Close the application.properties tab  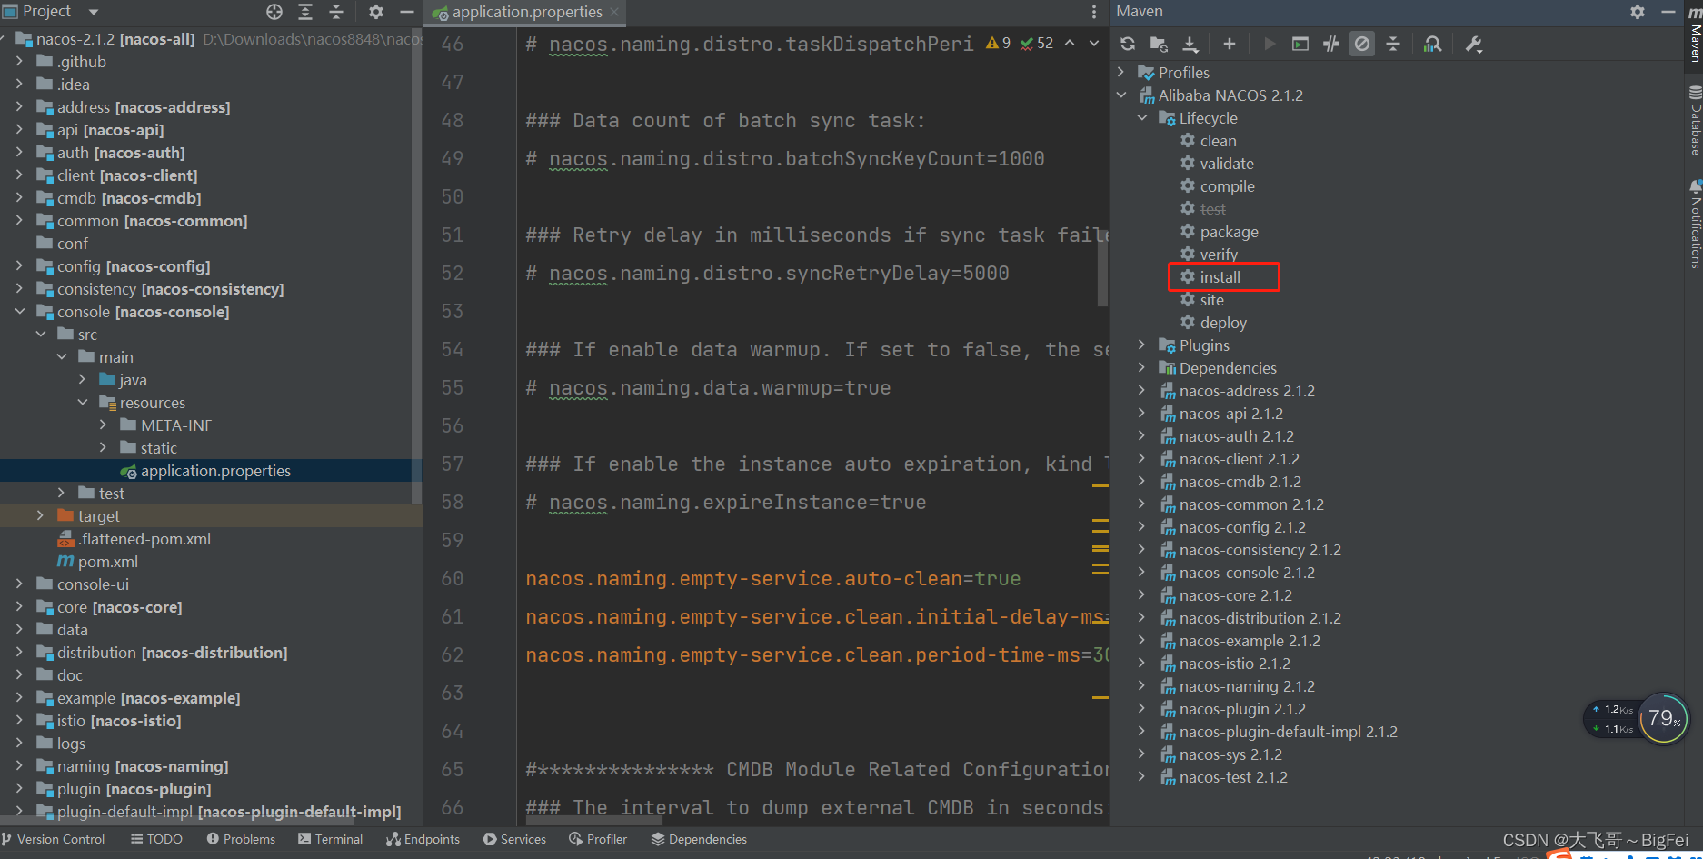pos(615,12)
